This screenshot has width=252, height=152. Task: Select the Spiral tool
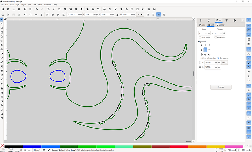click(x=2, y=49)
